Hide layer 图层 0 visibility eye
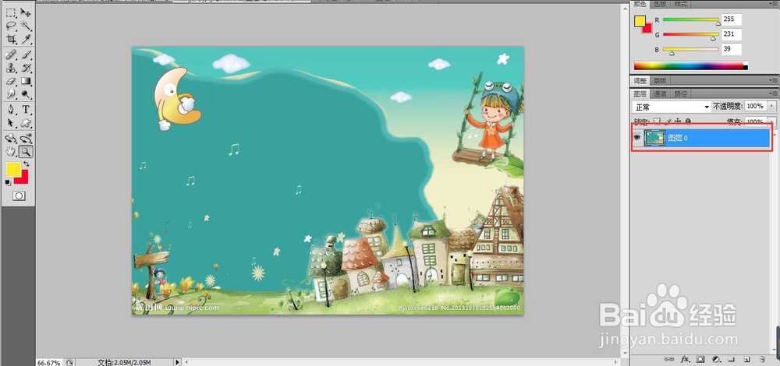This screenshot has height=366, width=780. pyautogui.click(x=636, y=138)
